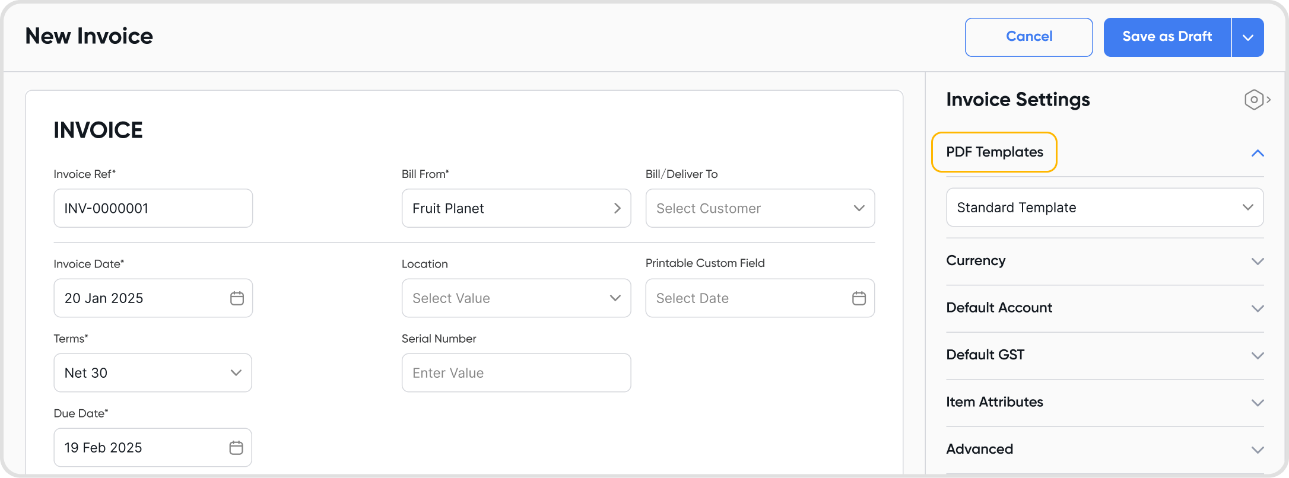The height and width of the screenshot is (478, 1289).
Task: Expand the Currency section
Action: coord(1257,262)
